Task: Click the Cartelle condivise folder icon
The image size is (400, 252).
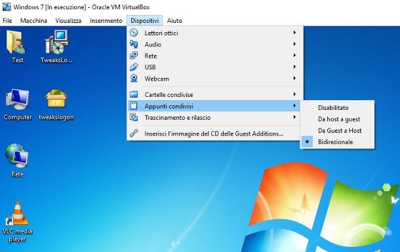Action: click(x=134, y=94)
